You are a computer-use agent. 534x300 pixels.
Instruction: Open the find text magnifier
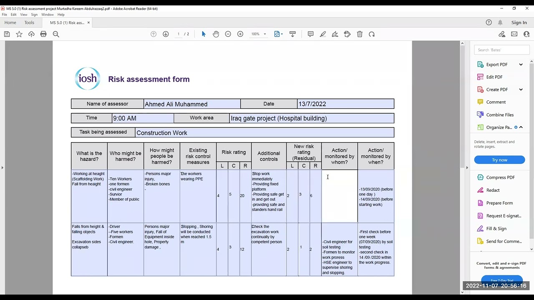point(56,34)
